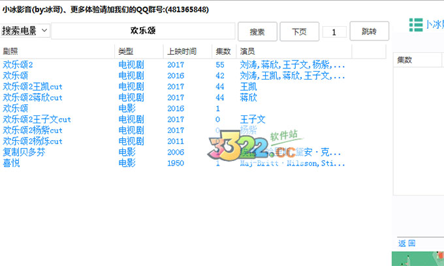Image resolution: width=444 pixels, height=266 pixels.
Task: Click the year 2006
Action: click(176, 152)
